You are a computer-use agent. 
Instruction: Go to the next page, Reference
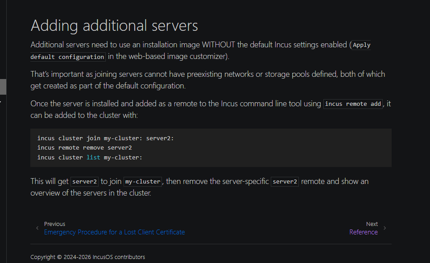point(363,232)
